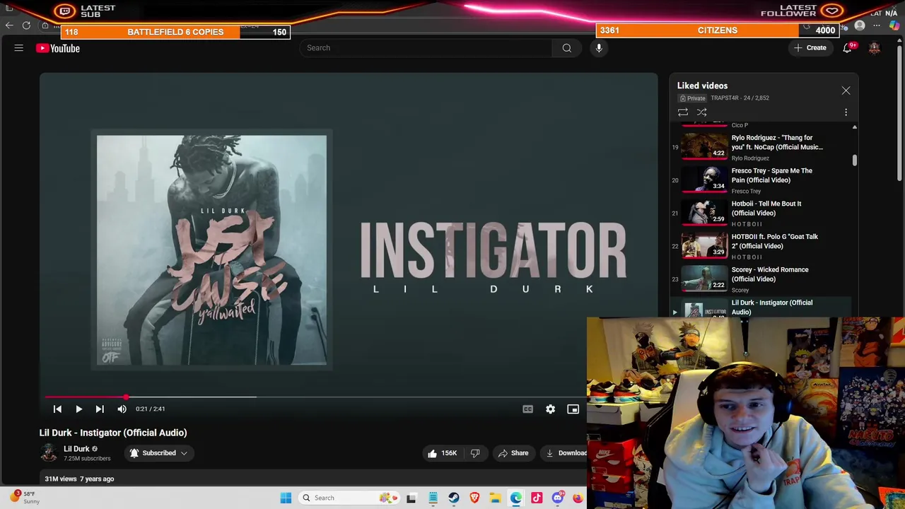Mute the video with speaker icon
Viewport: 905px width, 509px height.
coord(122,409)
